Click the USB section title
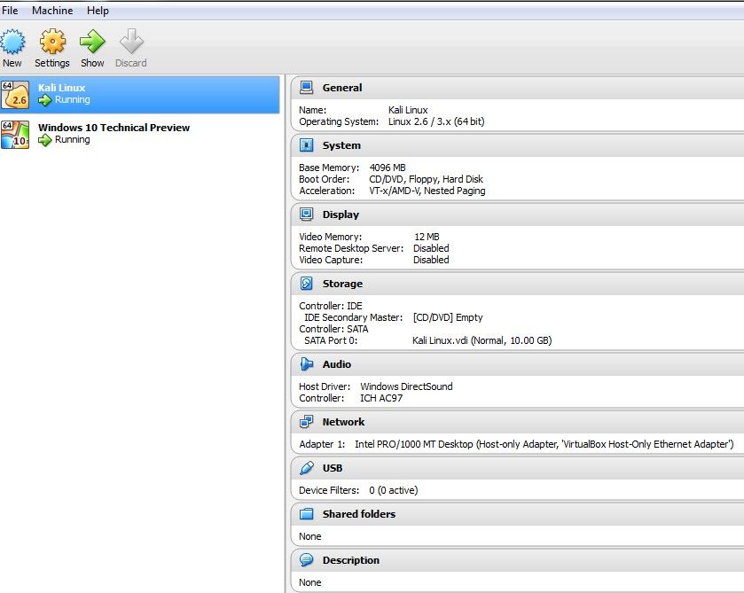 tap(333, 468)
